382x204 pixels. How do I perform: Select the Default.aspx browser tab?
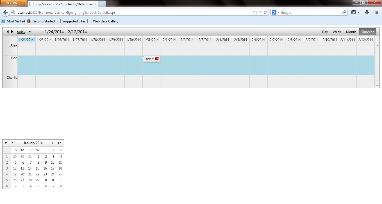point(63,4)
